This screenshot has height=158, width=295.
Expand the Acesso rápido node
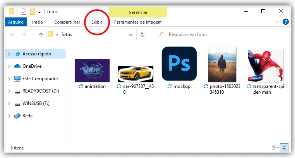click(9, 54)
